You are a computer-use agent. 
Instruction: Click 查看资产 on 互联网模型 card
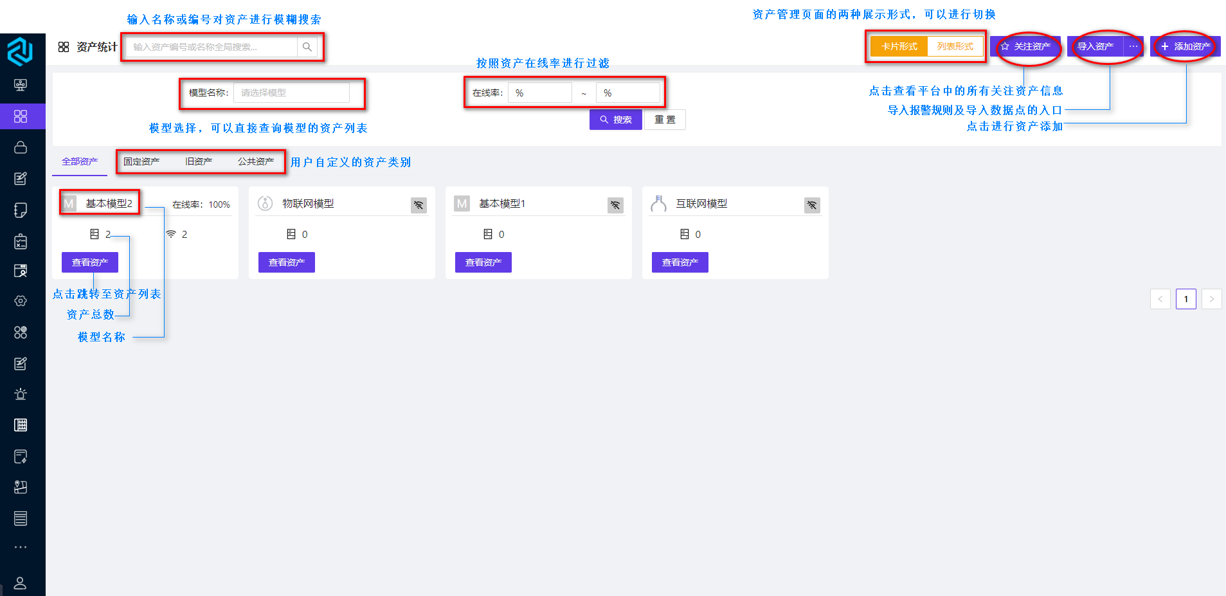coord(680,262)
